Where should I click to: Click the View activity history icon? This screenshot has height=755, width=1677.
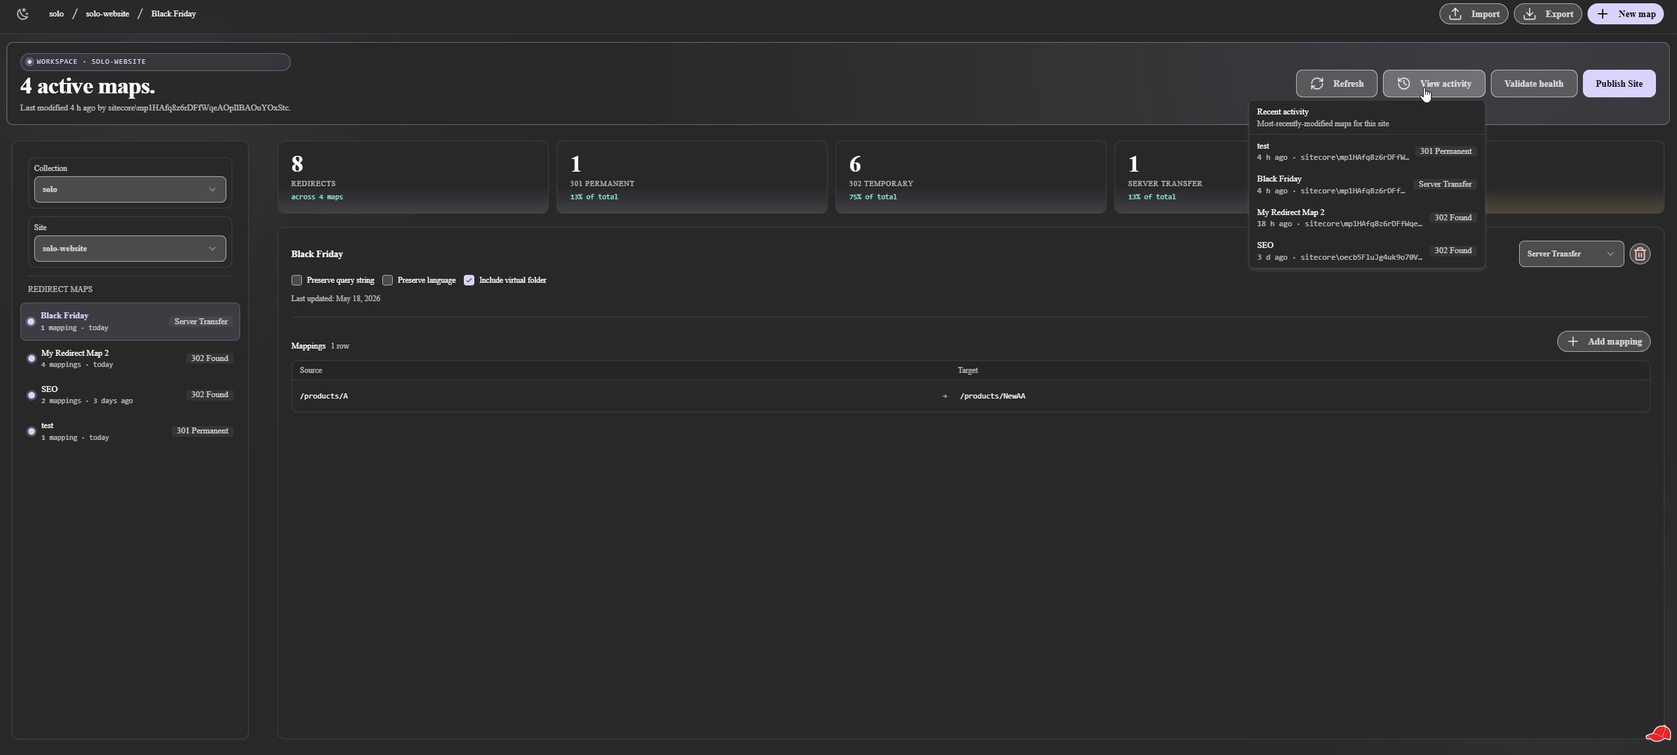coord(1403,84)
